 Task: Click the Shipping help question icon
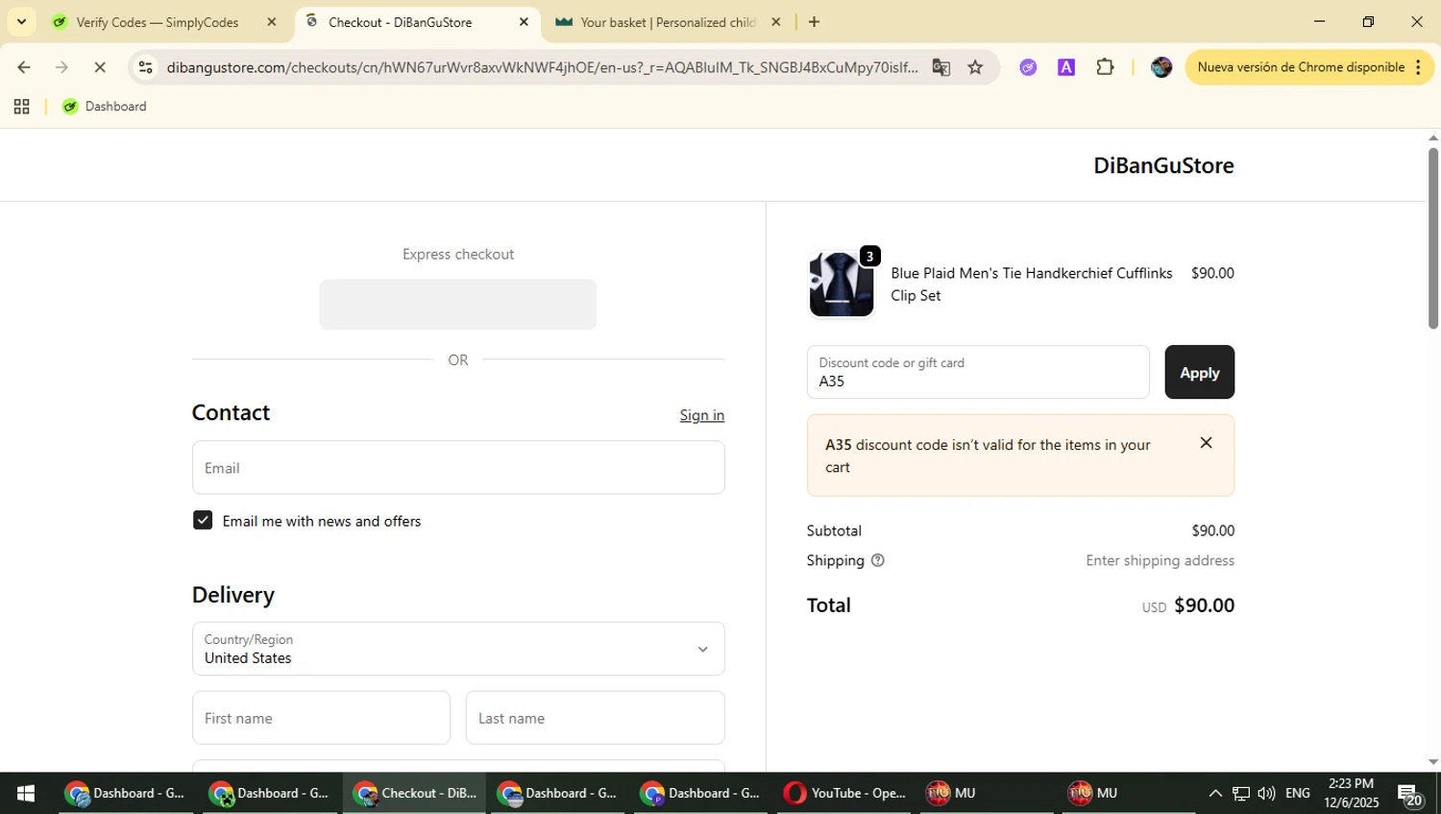(x=877, y=560)
